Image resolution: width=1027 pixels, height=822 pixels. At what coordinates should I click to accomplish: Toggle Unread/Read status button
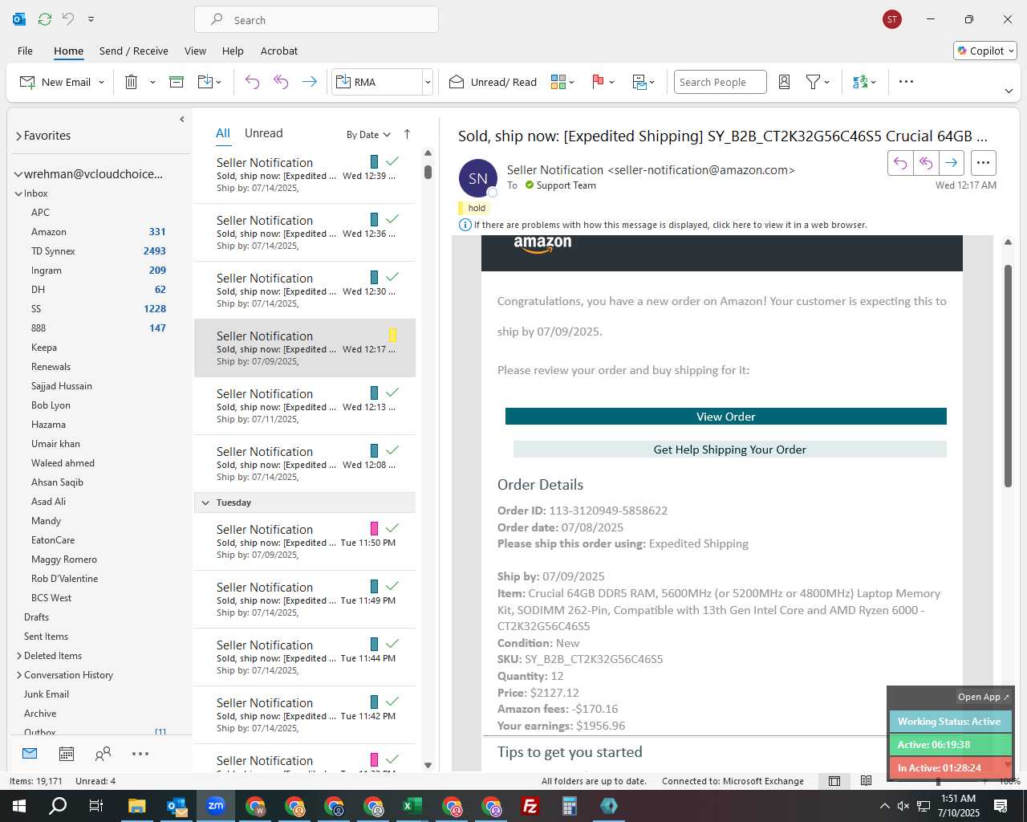(x=493, y=82)
